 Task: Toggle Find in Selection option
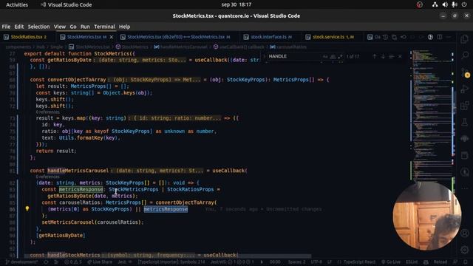click(x=391, y=56)
